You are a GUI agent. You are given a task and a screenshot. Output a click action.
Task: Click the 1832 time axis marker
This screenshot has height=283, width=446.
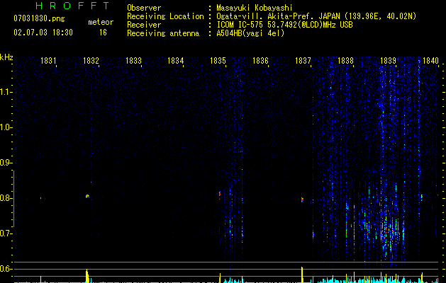tap(91, 61)
